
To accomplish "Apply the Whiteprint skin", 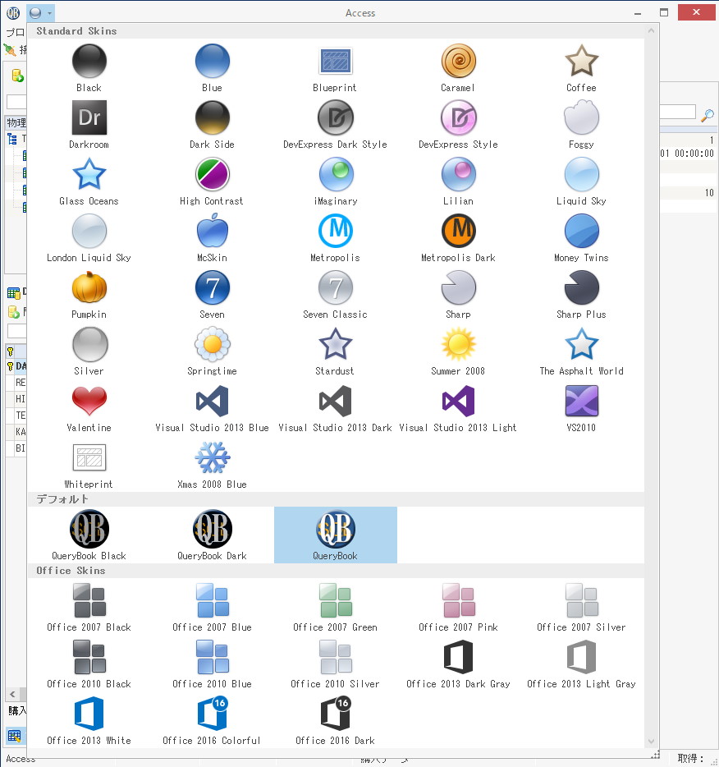I will tap(89, 465).
